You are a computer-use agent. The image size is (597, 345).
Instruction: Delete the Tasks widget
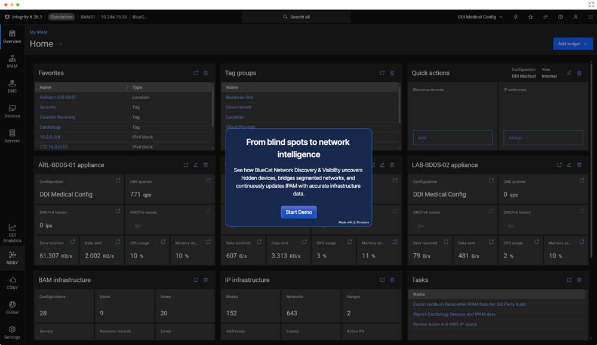click(579, 280)
